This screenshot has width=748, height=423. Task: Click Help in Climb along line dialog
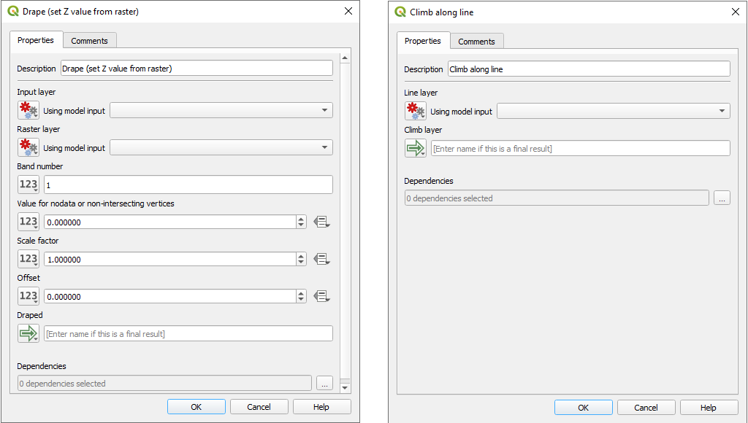708,408
